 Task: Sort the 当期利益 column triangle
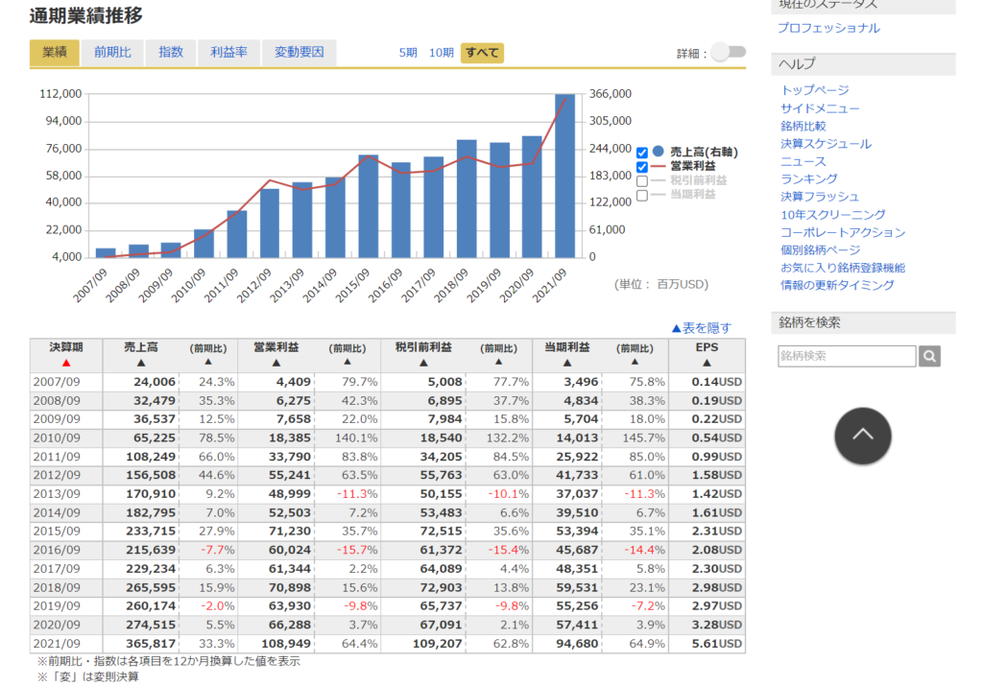567,363
